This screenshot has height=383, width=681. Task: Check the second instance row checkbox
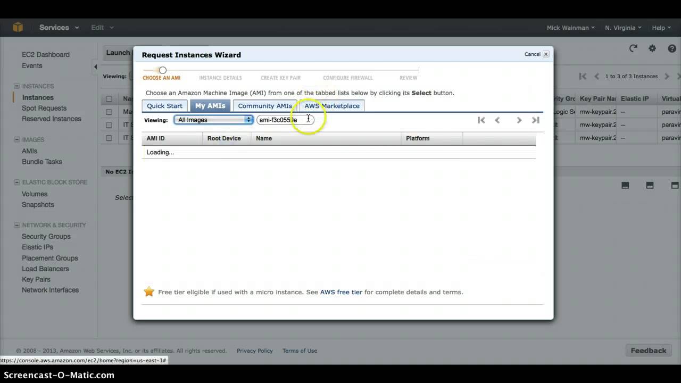tap(109, 125)
